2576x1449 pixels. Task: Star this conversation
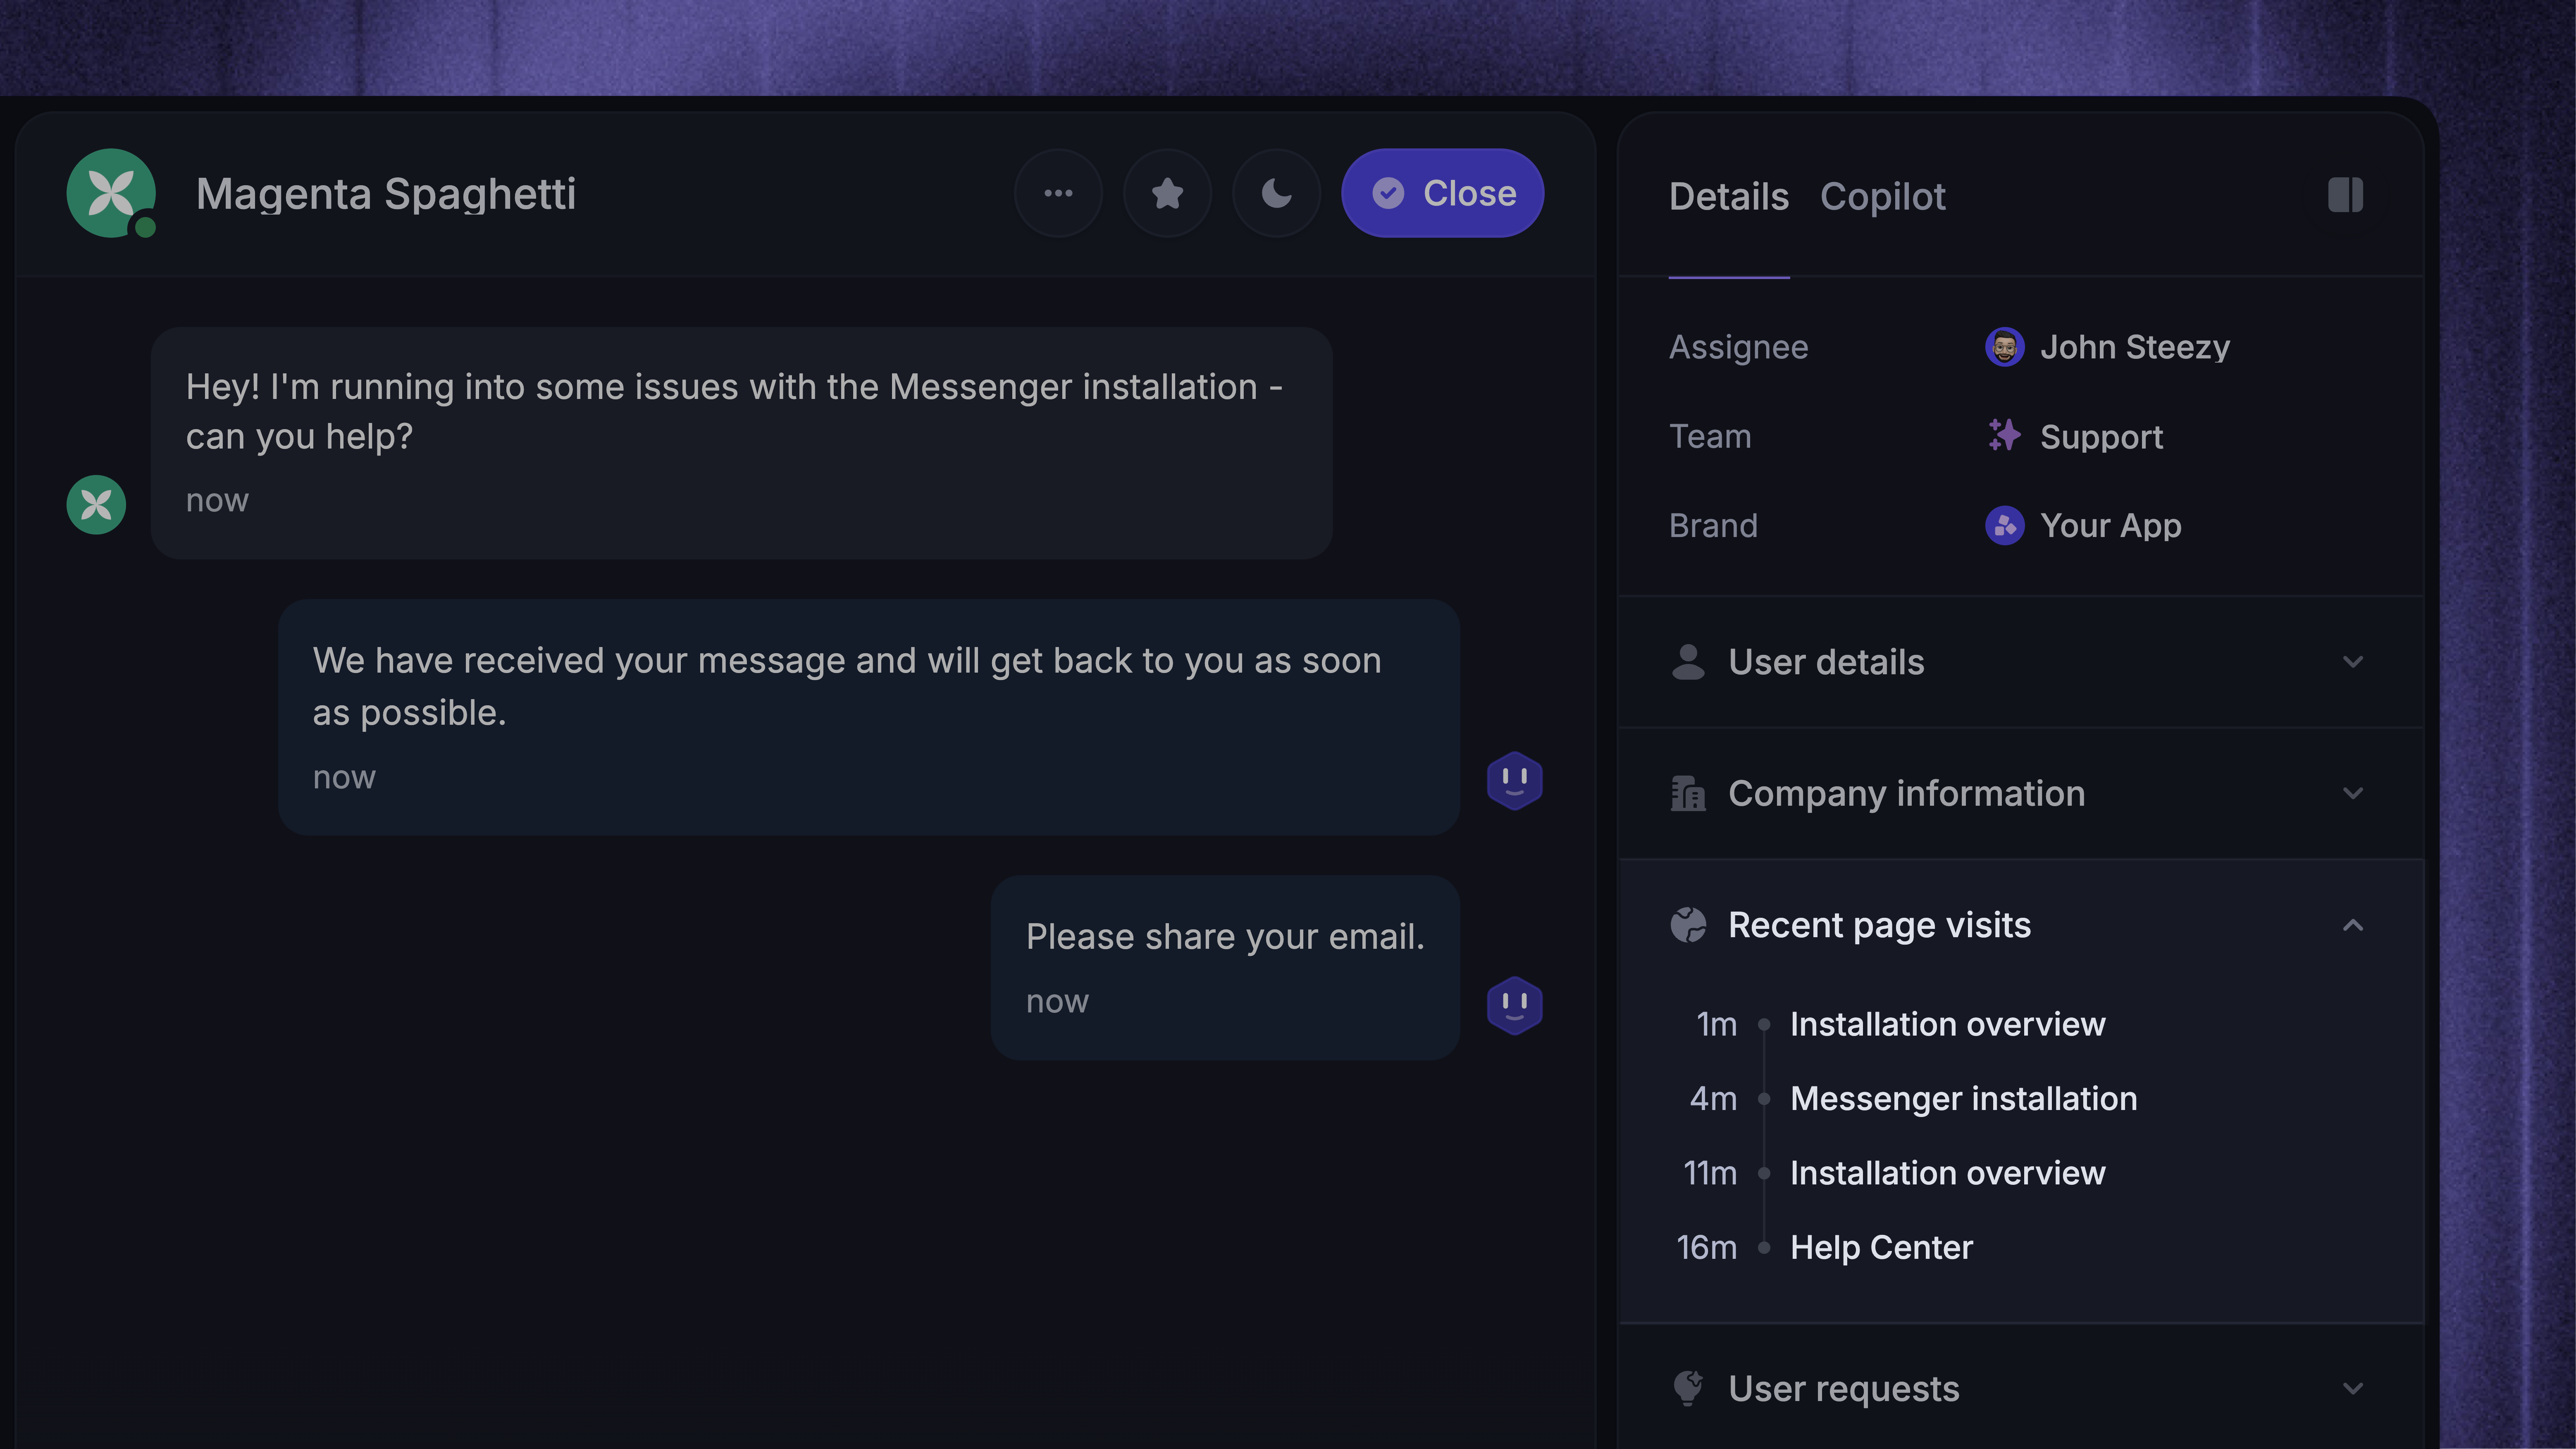tap(1167, 193)
